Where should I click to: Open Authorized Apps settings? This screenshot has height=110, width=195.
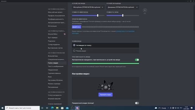click(56, 23)
